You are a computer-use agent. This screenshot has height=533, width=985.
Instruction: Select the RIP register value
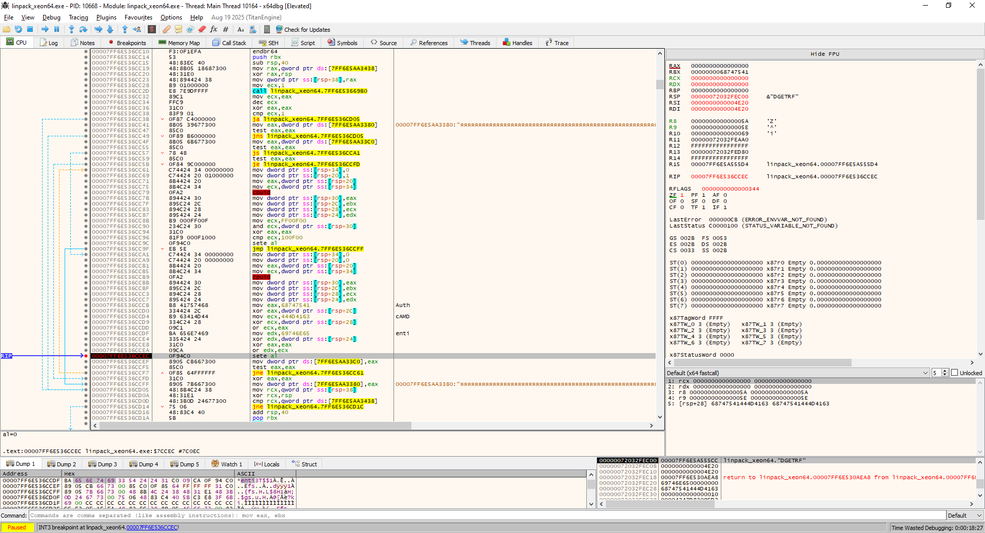tap(719, 176)
